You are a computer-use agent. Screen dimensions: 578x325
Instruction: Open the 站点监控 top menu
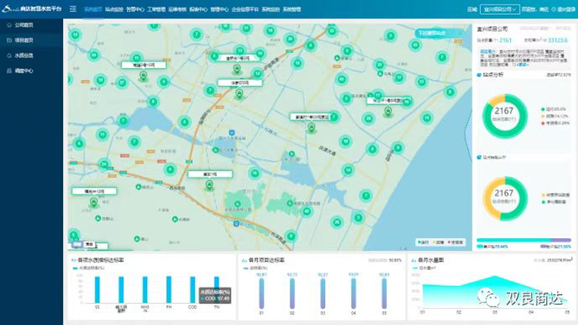pyautogui.click(x=113, y=10)
